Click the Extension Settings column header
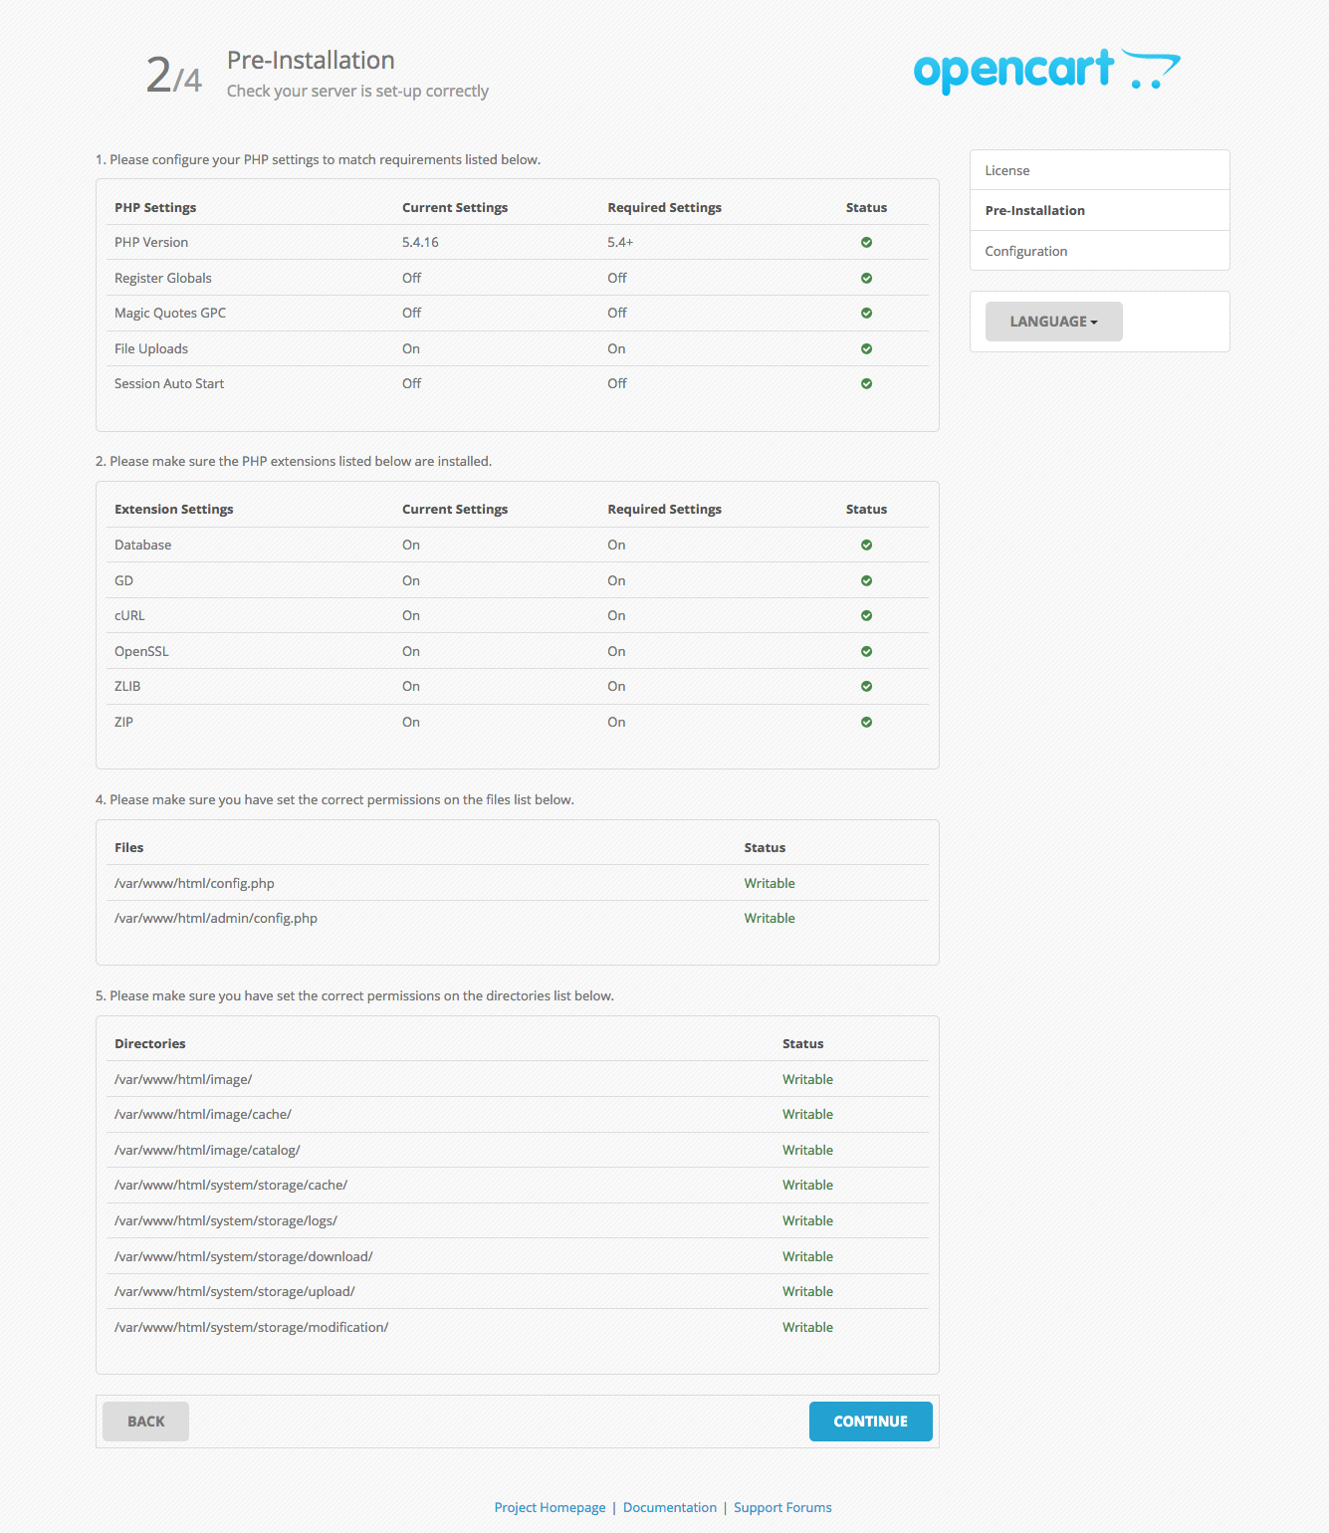This screenshot has width=1329, height=1533. [174, 510]
